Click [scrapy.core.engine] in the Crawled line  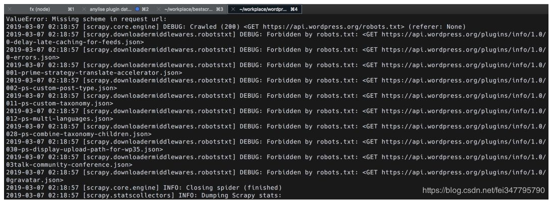tap(120, 27)
